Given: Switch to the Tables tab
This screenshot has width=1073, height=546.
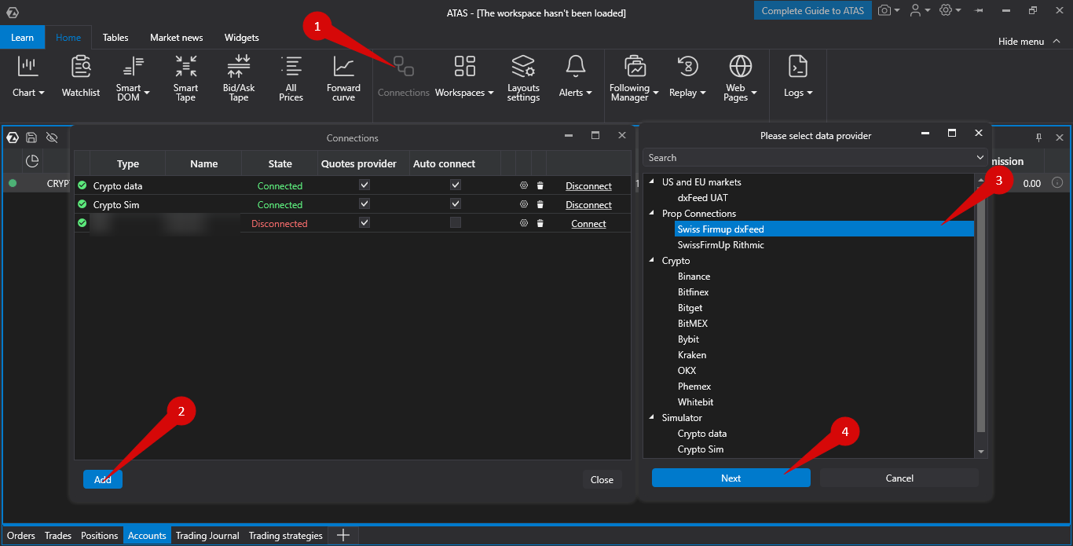Looking at the screenshot, I should 115,38.
